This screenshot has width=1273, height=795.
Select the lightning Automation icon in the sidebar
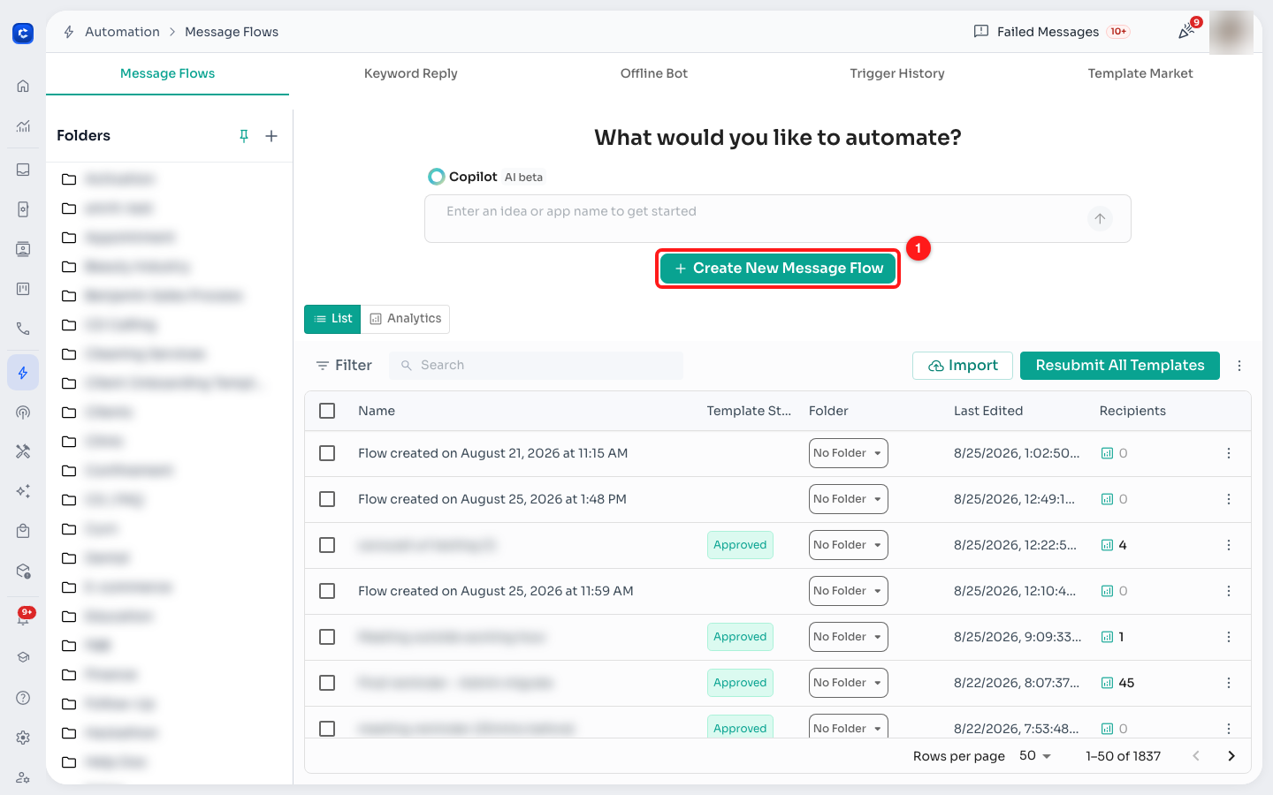click(x=23, y=373)
